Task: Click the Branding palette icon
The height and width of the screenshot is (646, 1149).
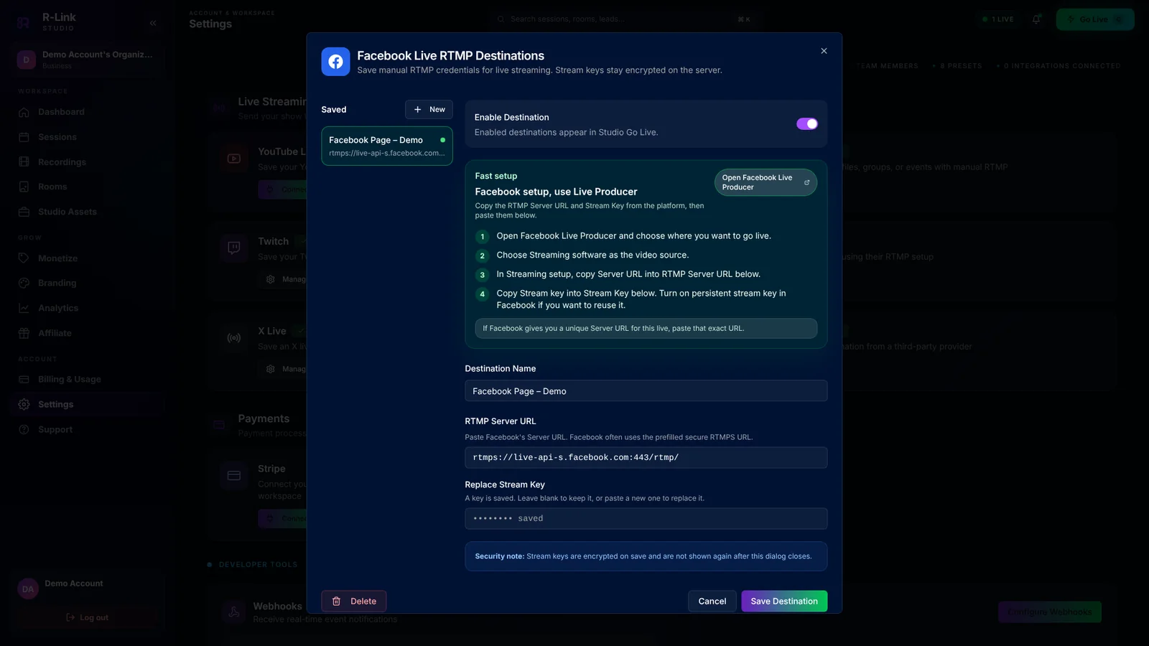Action: click(x=24, y=283)
